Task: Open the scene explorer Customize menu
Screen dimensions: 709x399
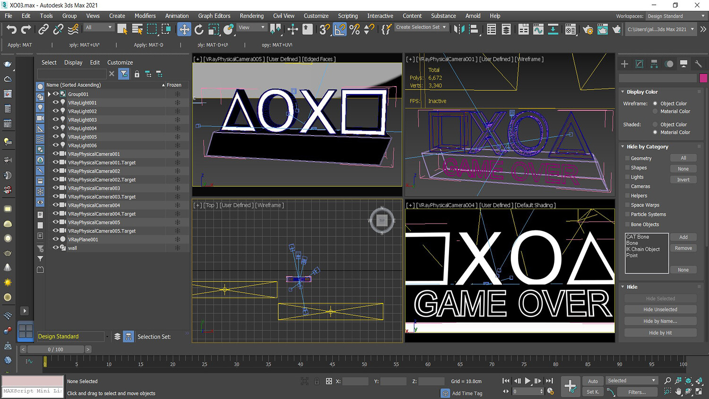Action: pyautogui.click(x=120, y=62)
